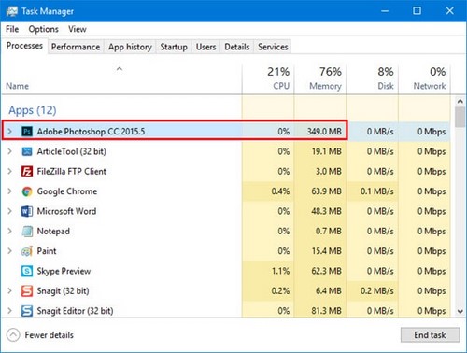Click Skype Preview's 1.1% CPU value
467x353 pixels.
[280, 271]
